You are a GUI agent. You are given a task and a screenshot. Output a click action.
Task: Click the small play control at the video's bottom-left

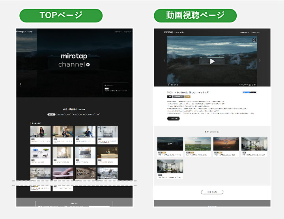coord(170,84)
